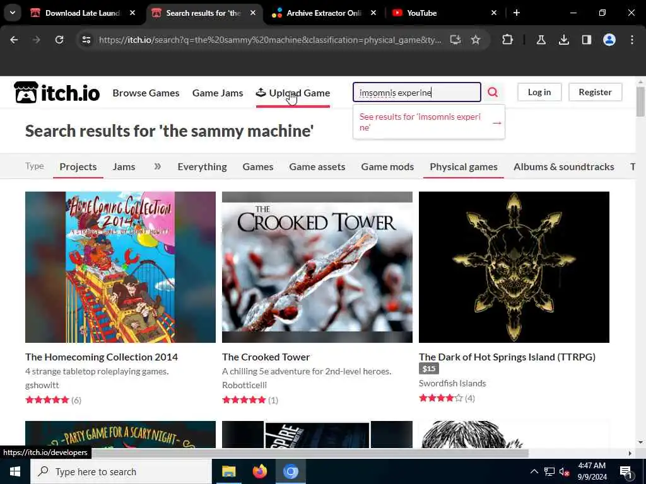The width and height of the screenshot is (646, 484).
Task: Show hidden tray icons chevron
Action: coord(534,471)
